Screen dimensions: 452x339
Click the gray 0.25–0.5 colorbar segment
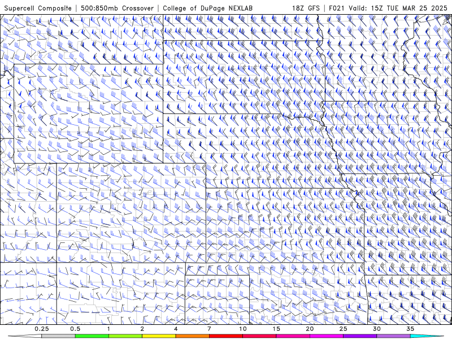click(58, 336)
